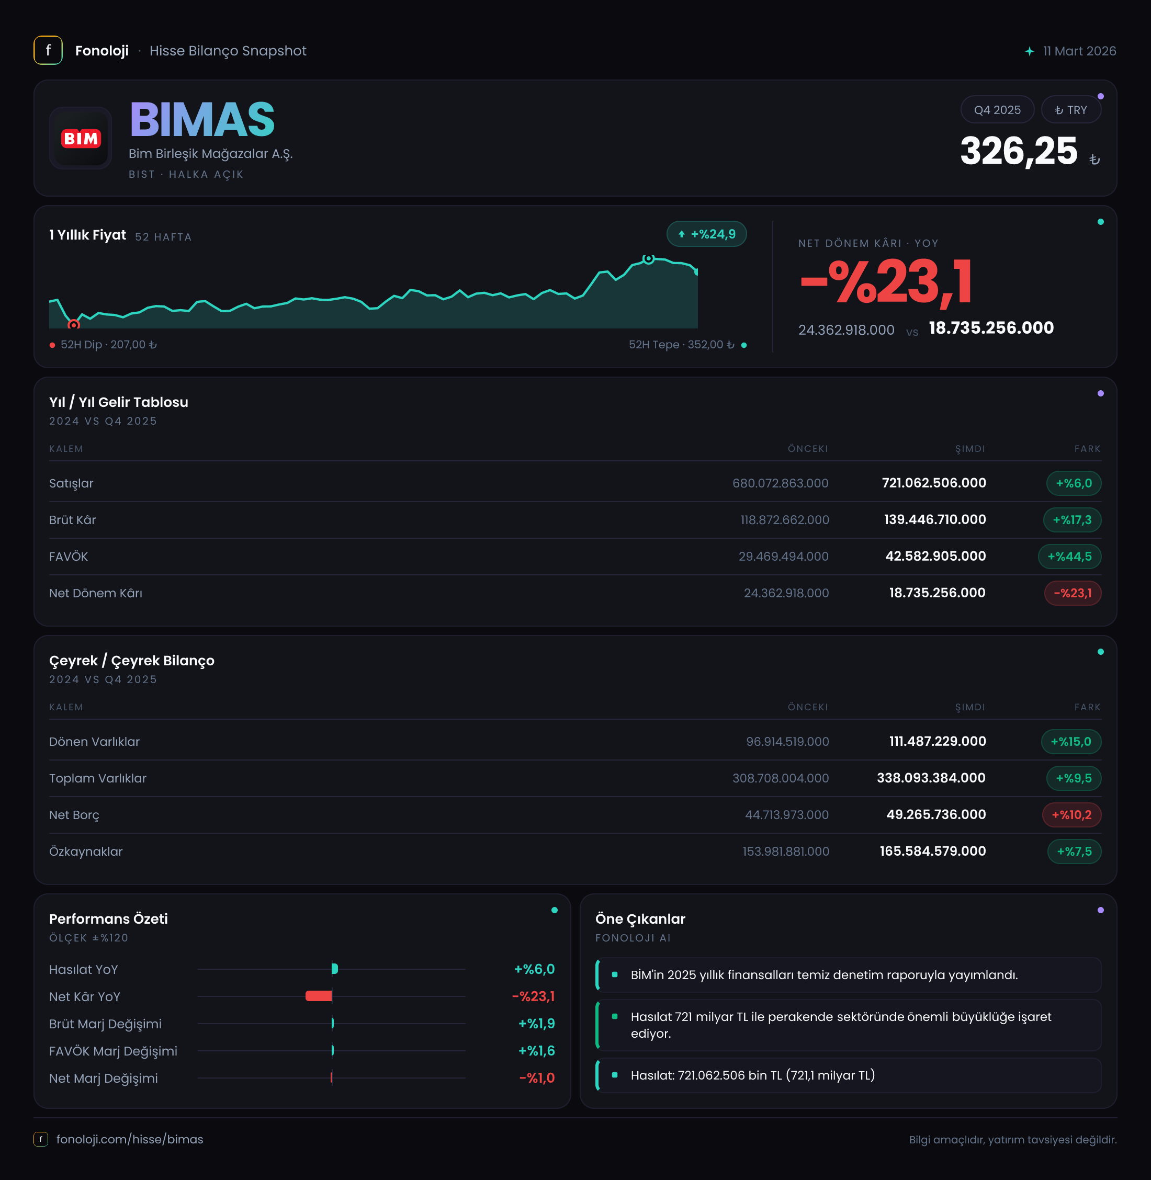Click the purple dot on Gelir Tablosu card
This screenshot has width=1151, height=1180.
pos(1100,393)
